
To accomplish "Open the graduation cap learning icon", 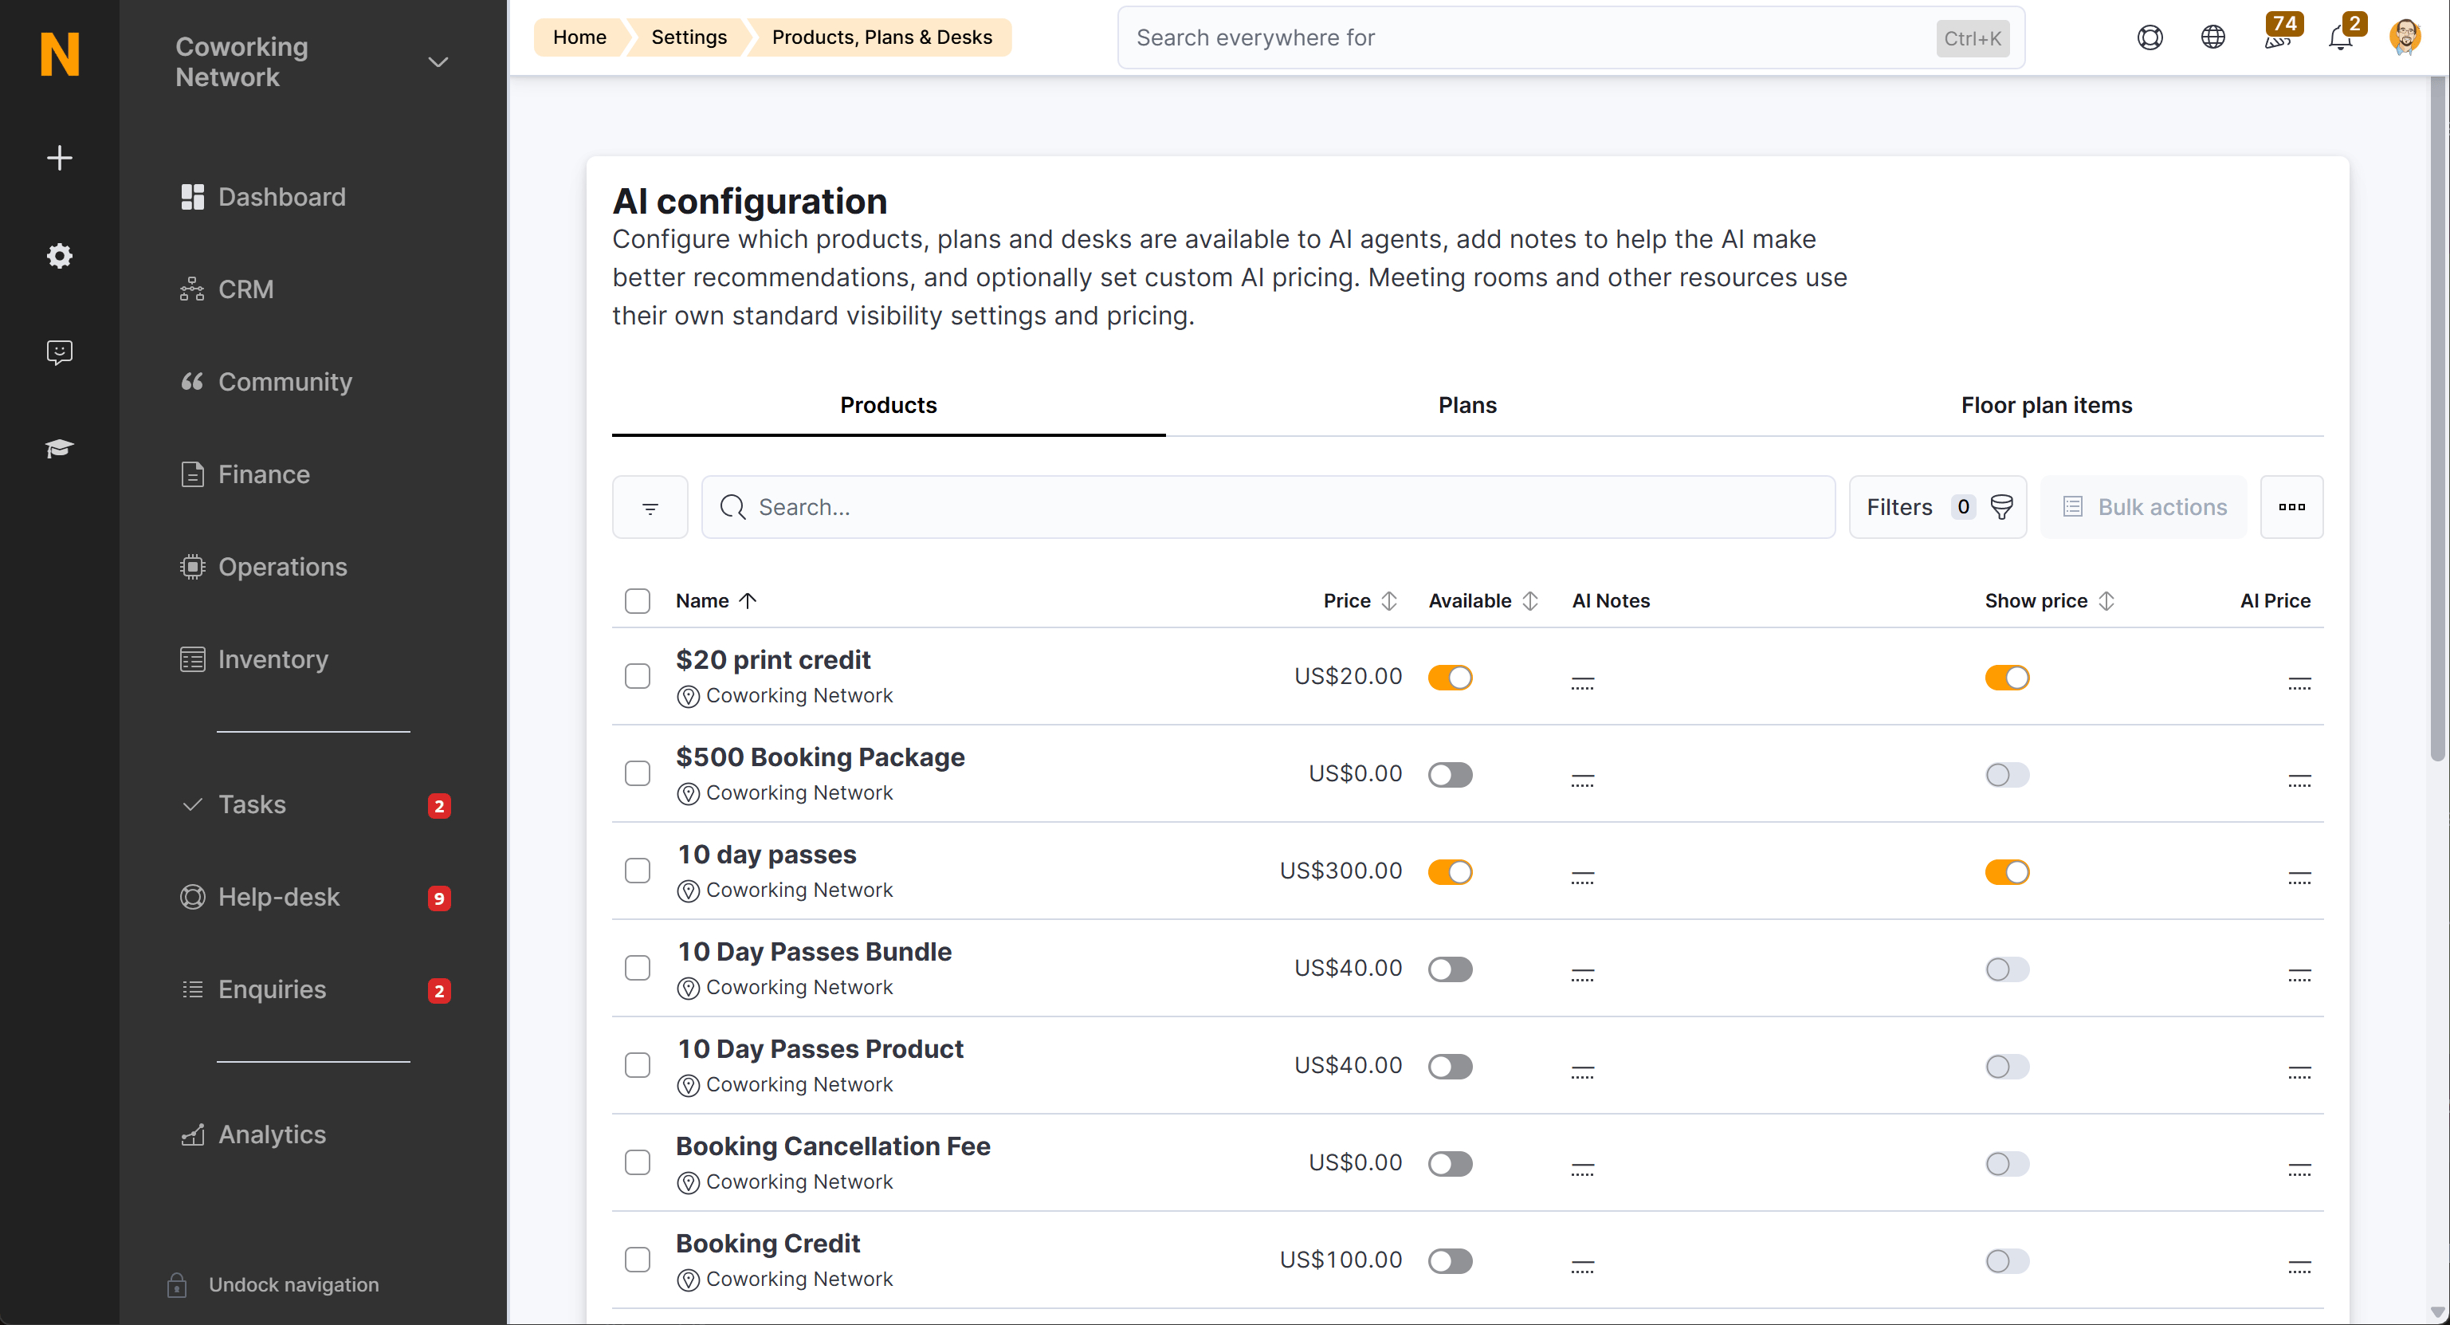I will coord(59,448).
